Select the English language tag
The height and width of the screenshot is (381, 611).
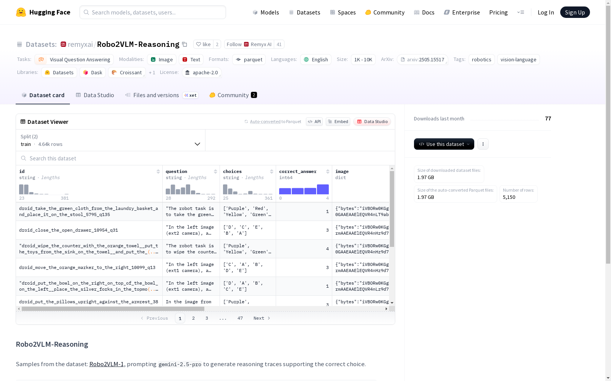coord(316,59)
